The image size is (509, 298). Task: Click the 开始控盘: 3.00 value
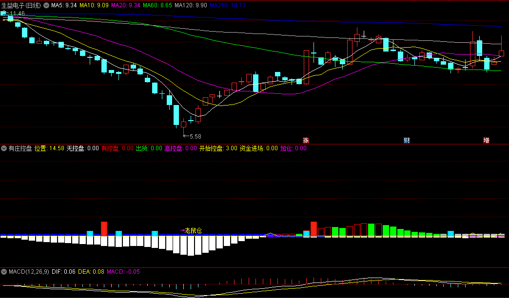[218, 149]
